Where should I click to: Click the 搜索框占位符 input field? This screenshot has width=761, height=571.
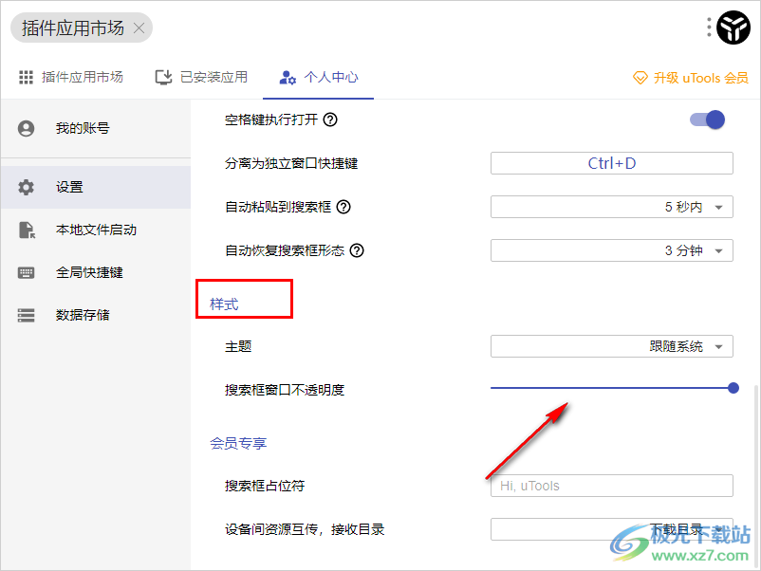click(611, 486)
